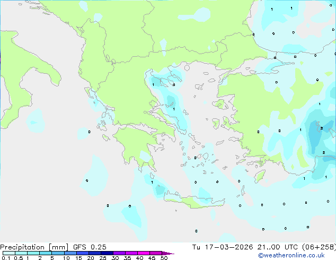Click the magenta swatch between 40 and 45
Screen dimensions: 336x260
tap(144, 253)
